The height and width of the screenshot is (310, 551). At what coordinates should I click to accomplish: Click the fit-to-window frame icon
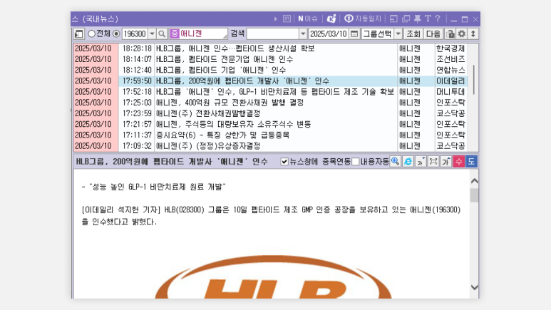(x=433, y=161)
